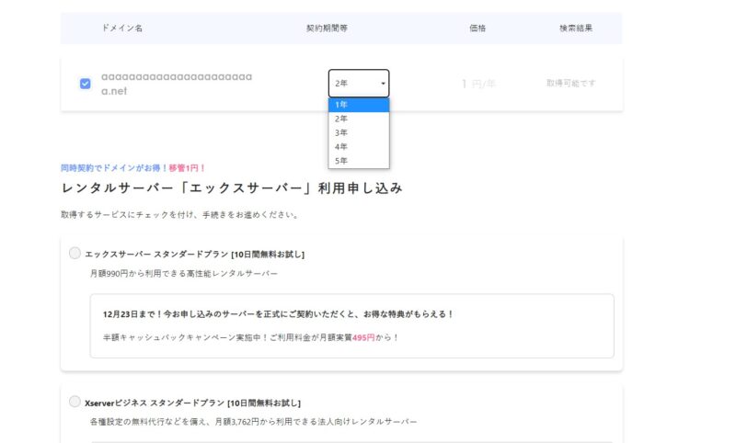
Task: Click the ドメイン名 column header
Action: click(122, 28)
